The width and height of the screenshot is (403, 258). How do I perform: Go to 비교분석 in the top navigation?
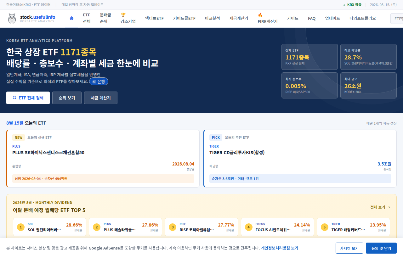pos(212,18)
